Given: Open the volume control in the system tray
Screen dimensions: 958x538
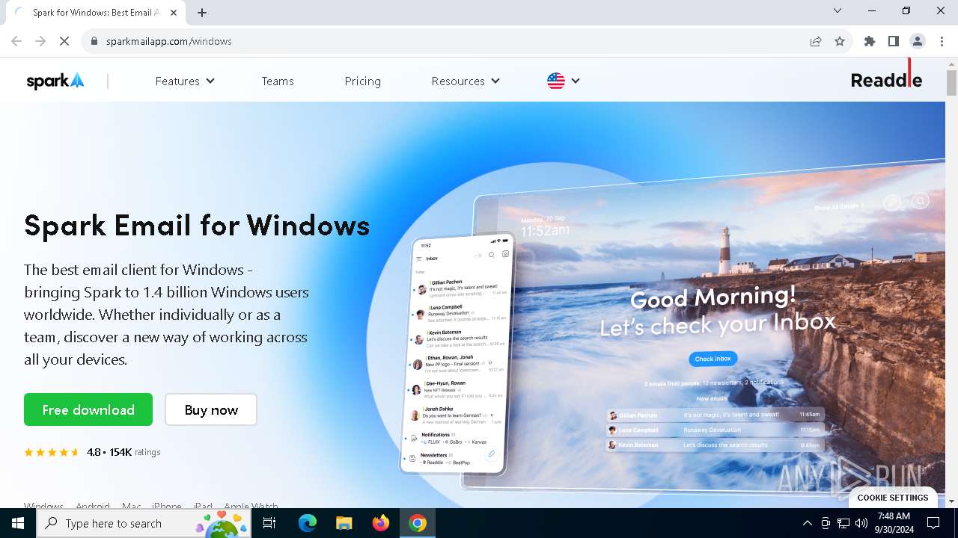Looking at the screenshot, I should 861,523.
